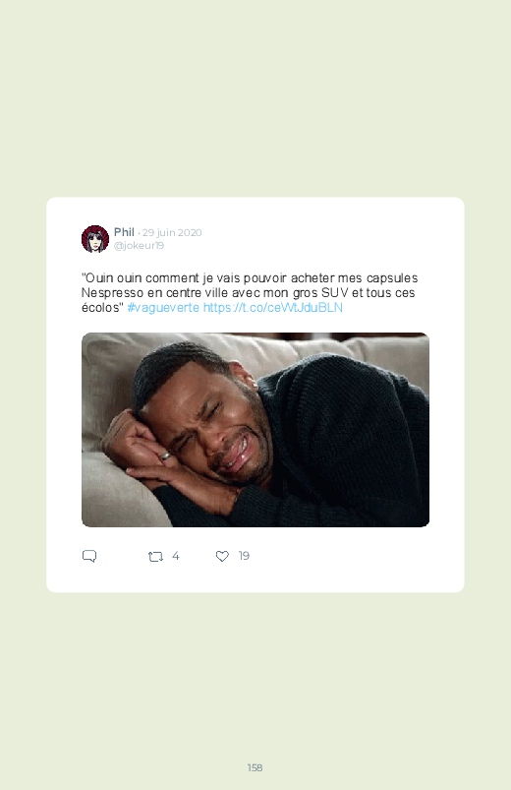Click the display name Phil
The image size is (511, 790).
click(x=124, y=232)
